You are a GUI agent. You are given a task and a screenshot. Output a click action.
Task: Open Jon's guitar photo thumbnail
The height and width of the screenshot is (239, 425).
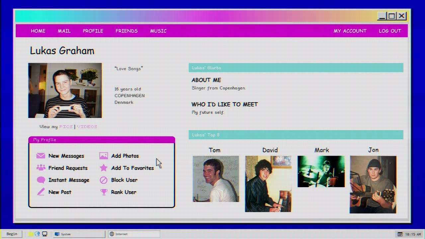(373, 185)
